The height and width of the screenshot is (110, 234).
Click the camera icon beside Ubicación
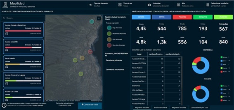pyautogui.click(x=149, y=5)
